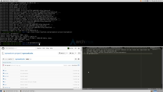This screenshot has width=163, height=92.
Task: Open the tab list dropdown arrow in Sublime
Action: click(162, 48)
